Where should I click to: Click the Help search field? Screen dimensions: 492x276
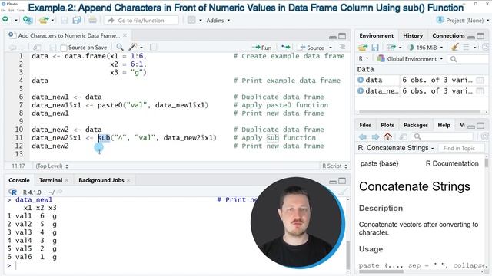point(443,136)
